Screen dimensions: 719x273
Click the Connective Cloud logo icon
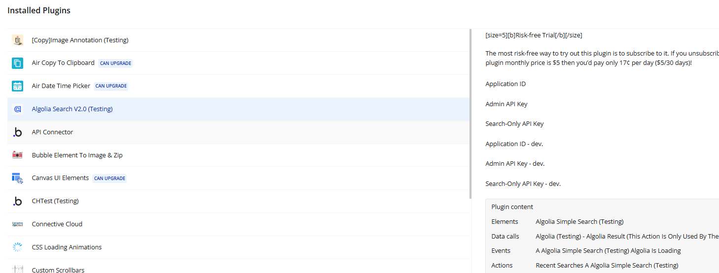click(x=18, y=224)
